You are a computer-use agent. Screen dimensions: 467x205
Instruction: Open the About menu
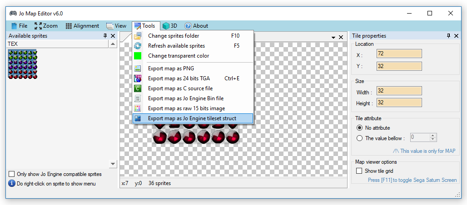click(196, 26)
